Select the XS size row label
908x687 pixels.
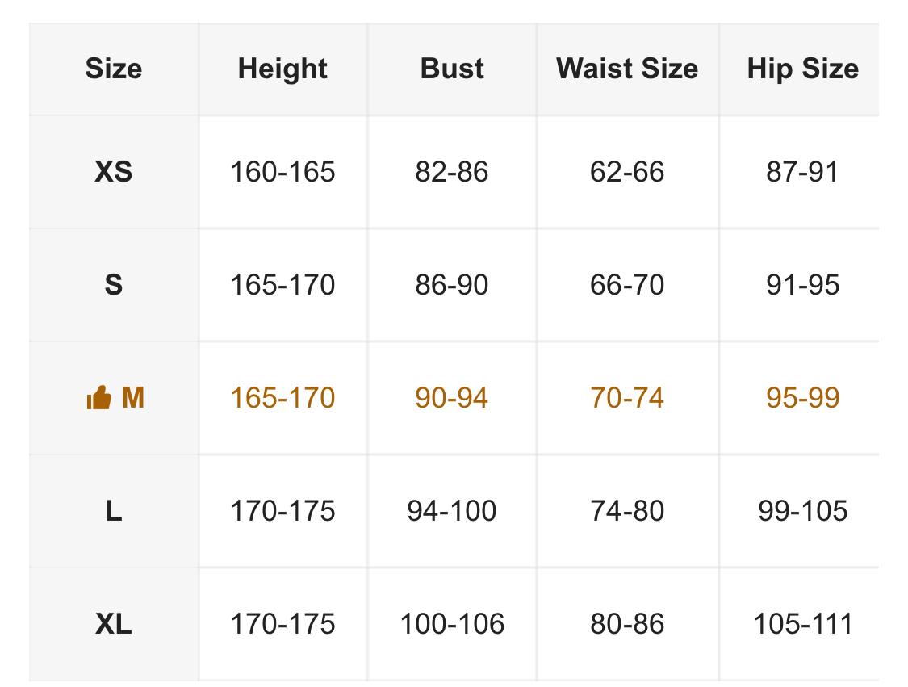[x=114, y=172]
